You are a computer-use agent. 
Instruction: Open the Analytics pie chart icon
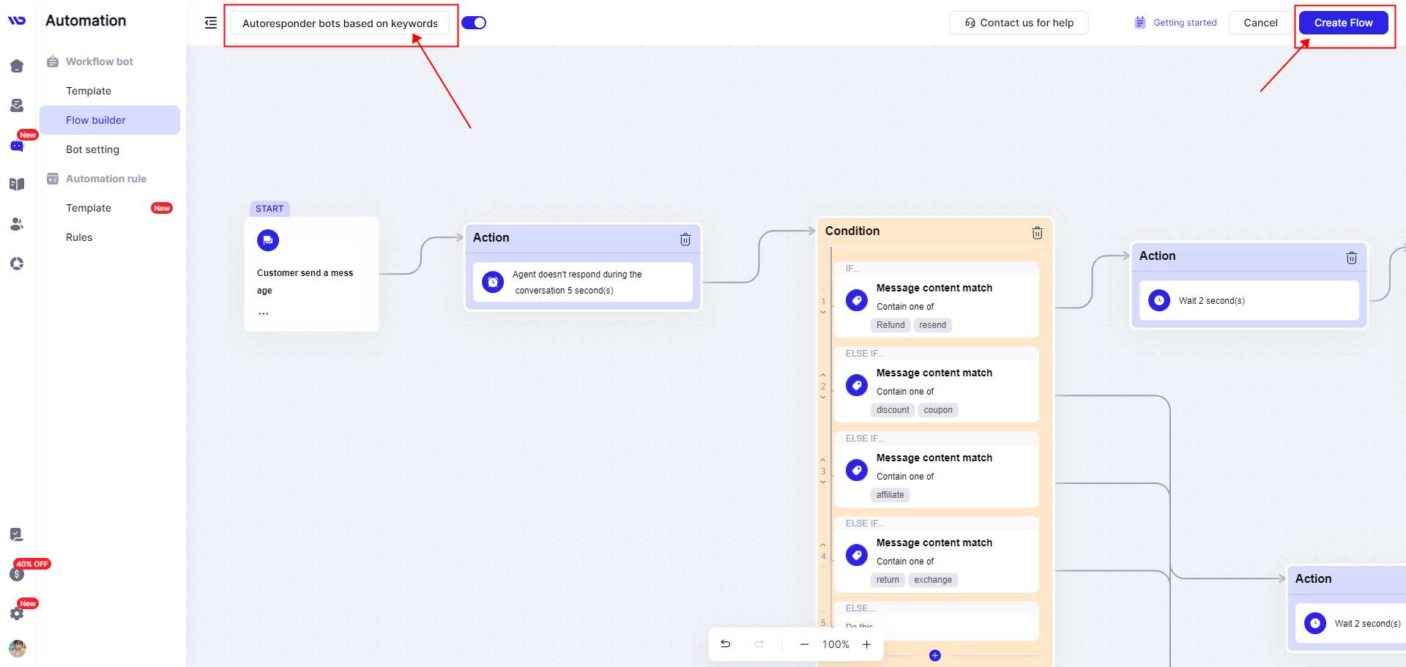[x=17, y=264]
